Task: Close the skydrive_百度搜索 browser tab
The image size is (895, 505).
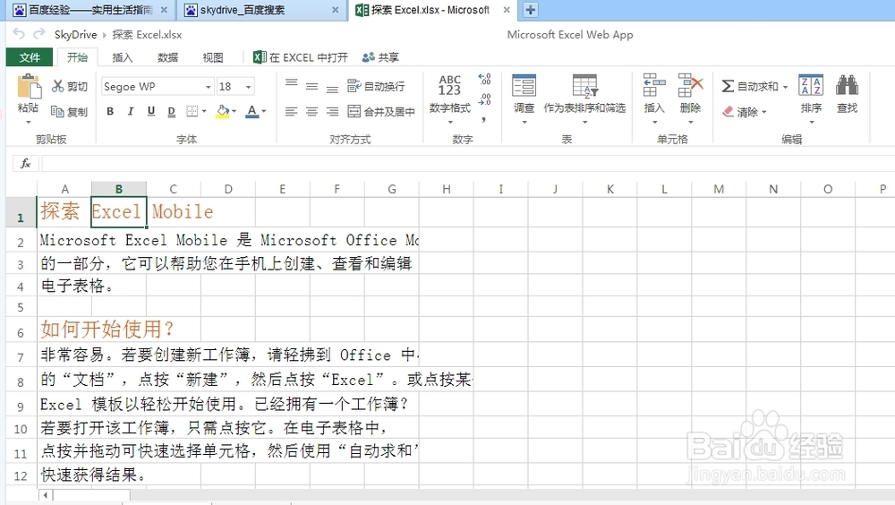Action: 335,10
